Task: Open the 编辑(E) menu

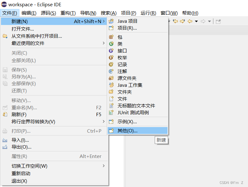Action: click(x=29, y=13)
